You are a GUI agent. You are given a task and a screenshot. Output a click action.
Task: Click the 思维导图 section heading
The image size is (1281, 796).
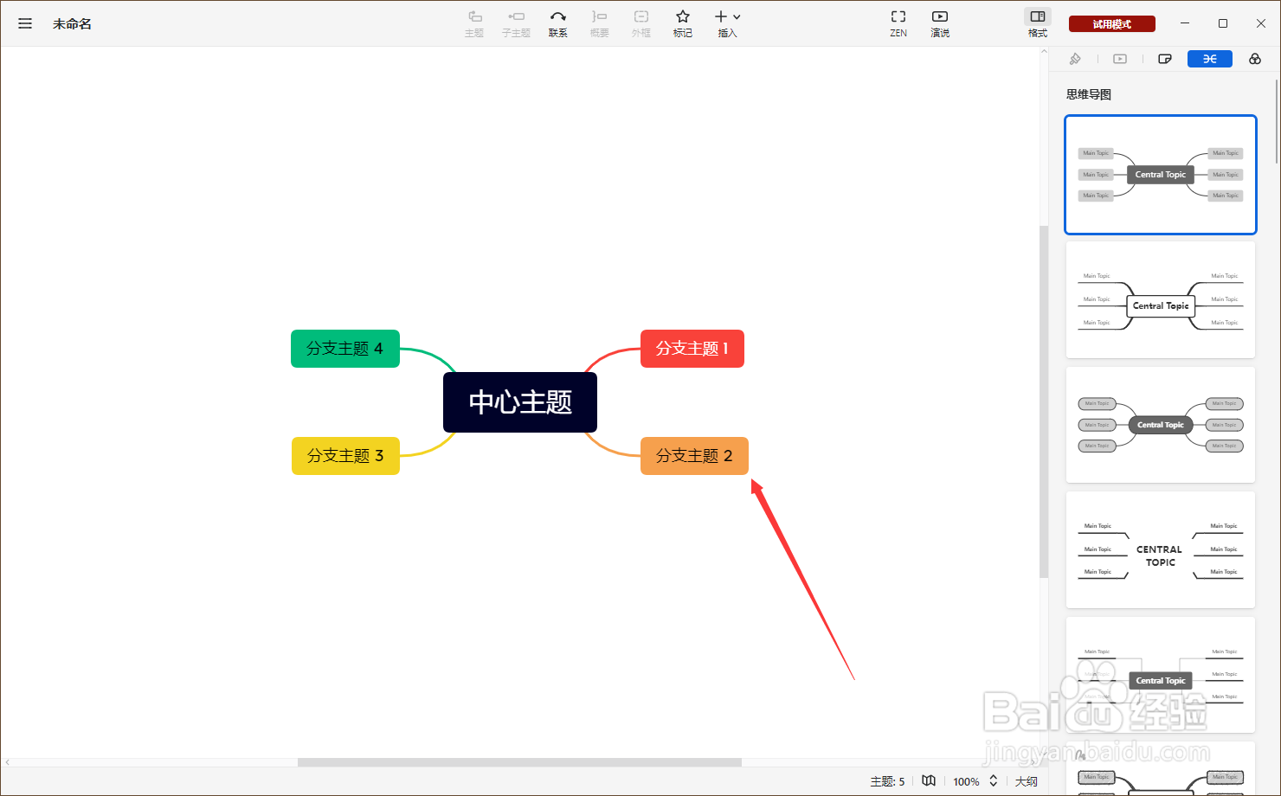point(1089,94)
